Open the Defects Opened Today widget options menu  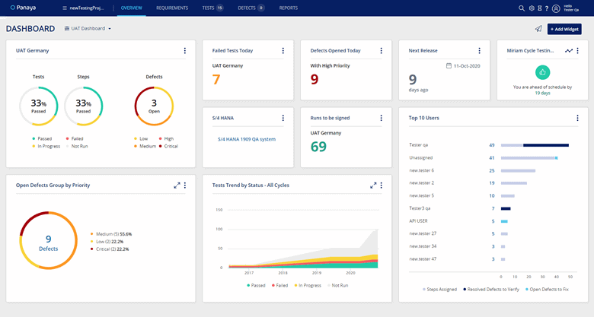(381, 50)
